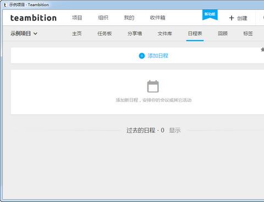Switch to the 文件库 tab
264x202 pixels.
[x=165, y=33]
